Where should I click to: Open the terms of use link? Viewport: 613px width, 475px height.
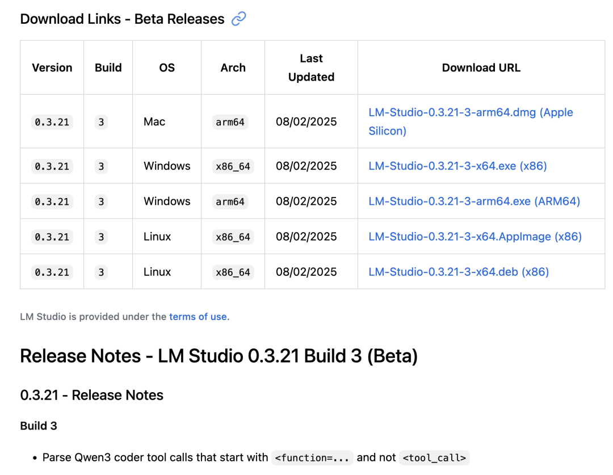pos(198,317)
